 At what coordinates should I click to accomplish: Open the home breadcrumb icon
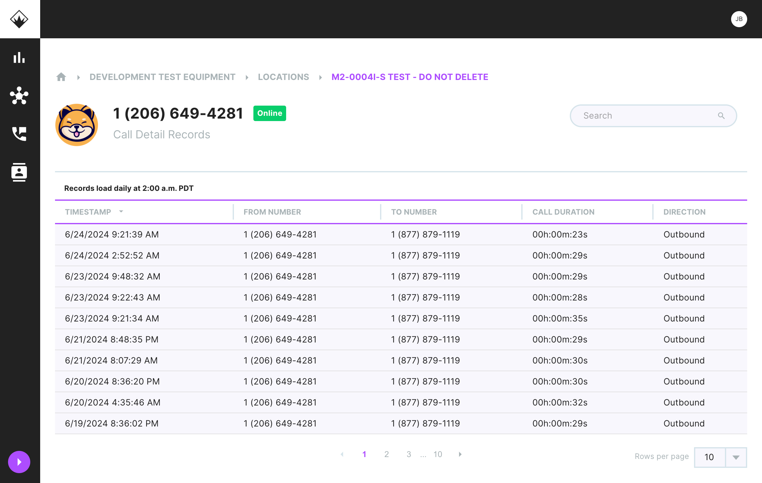[x=61, y=77]
